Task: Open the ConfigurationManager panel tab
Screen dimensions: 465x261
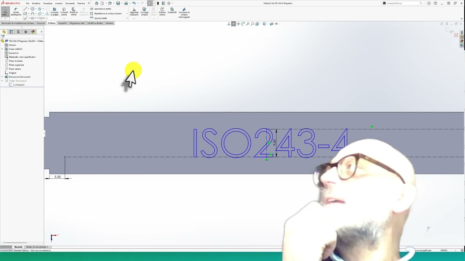Action: pos(19,32)
